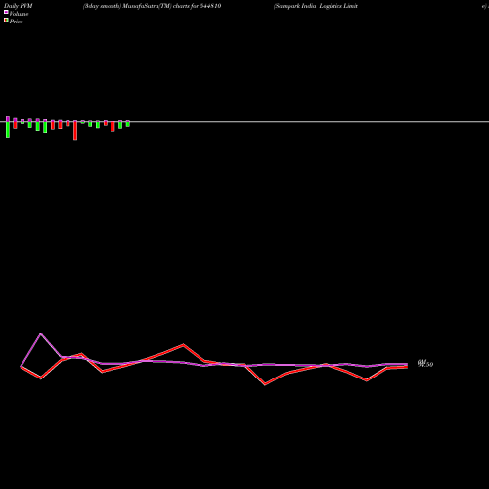Click the magenta line's highest peak
489x489 pixels.
tap(41, 334)
